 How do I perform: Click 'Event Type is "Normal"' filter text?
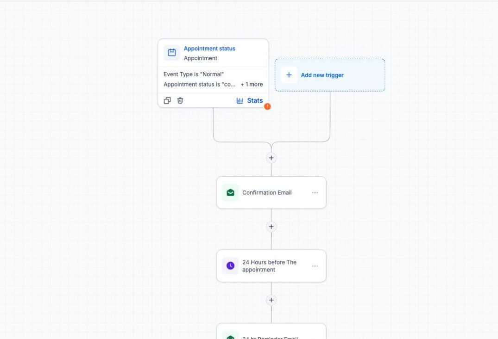click(x=194, y=74)
